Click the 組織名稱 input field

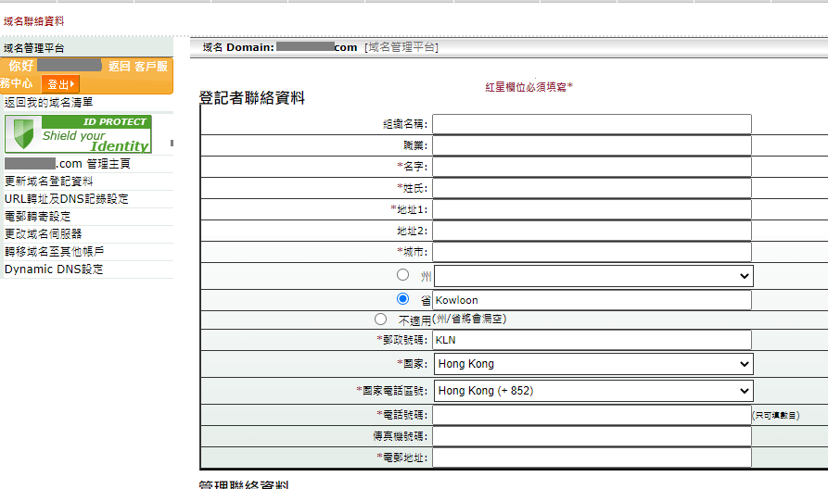point(592,124)
